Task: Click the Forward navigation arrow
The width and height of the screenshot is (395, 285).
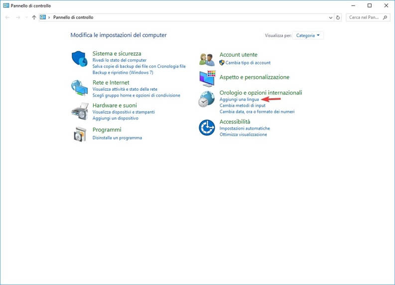Action: pos(18,17)
